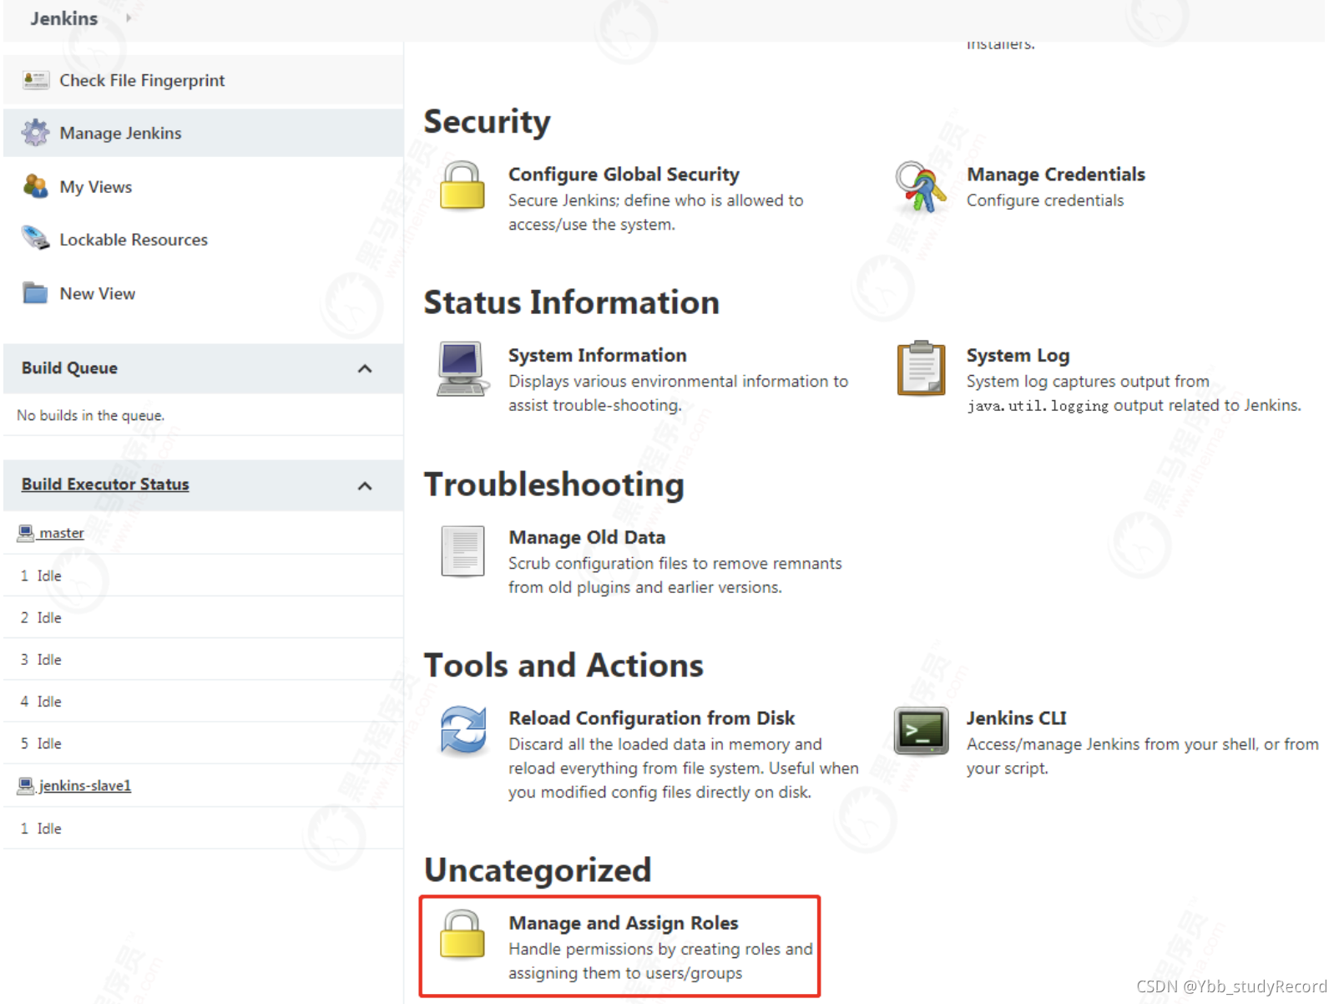Open System Log link
The width and height of the screenshot is (1339, 1004).
pos(1018,355)
